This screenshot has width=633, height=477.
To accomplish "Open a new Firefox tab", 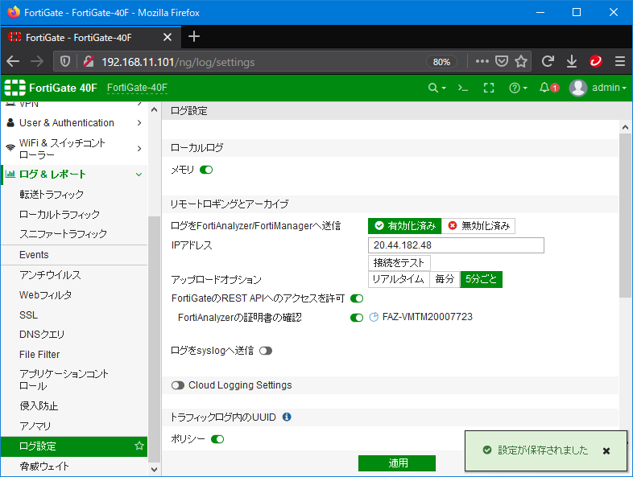I will tap(194, 37).
